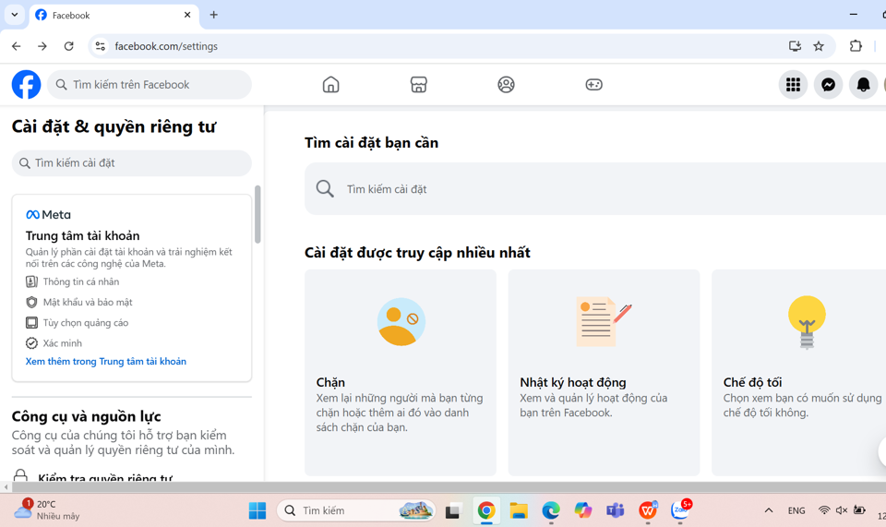Open the Nhật ký hoạt động card
The height and width of the screenshot is (527, 886).
point(604,372)
